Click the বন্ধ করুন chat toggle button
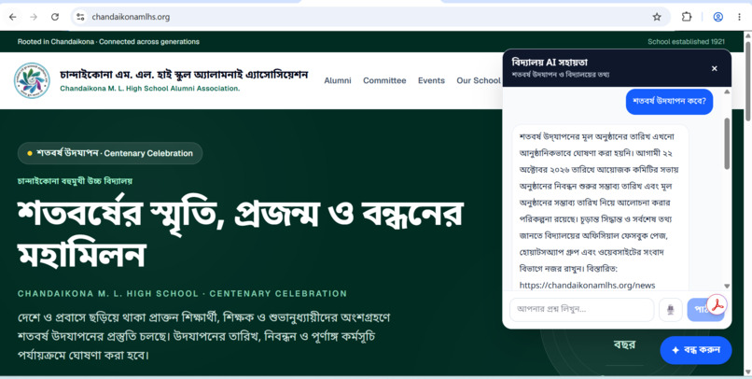The image size is (752, 379). click(696, 350)
